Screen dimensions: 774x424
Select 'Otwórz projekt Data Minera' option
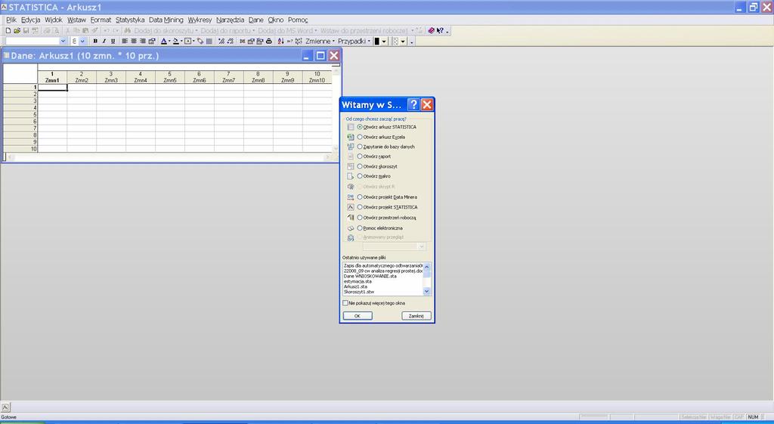tap(359, 197)
